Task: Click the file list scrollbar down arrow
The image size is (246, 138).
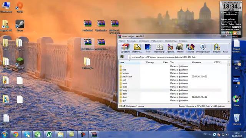Action: click(229, 102)
